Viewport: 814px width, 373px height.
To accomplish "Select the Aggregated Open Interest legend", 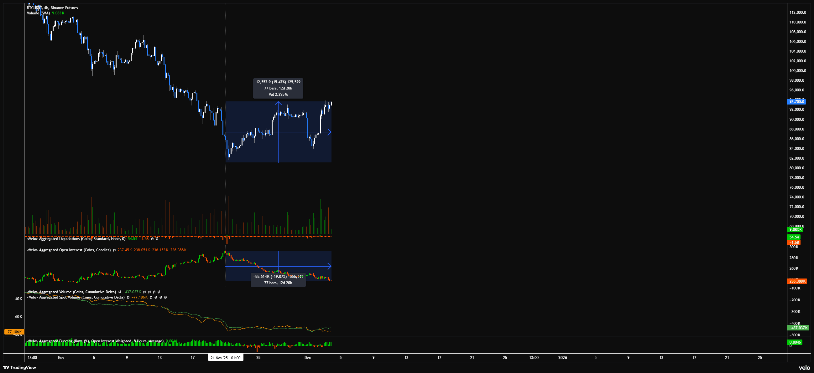I will tap(69, 250).
